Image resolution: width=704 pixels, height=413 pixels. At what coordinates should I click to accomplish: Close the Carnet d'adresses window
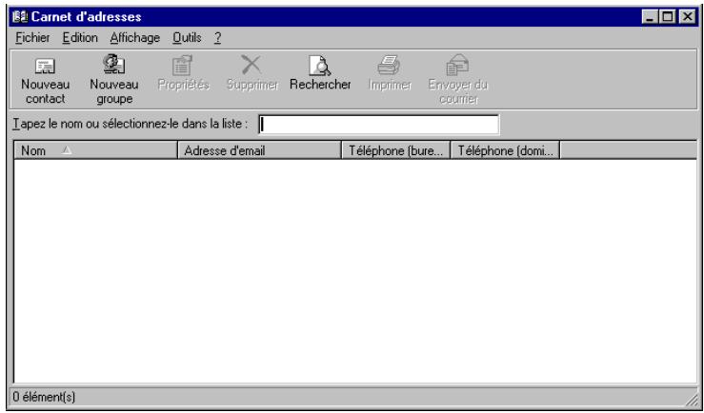[687, 17]
